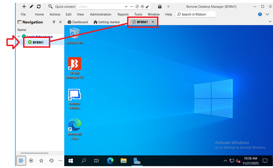
Task: Click the blue help question mark icon
Action: point(260,14)
